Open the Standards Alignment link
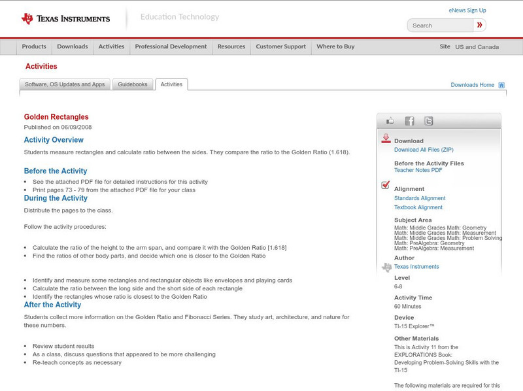 [x=420, y=198]
